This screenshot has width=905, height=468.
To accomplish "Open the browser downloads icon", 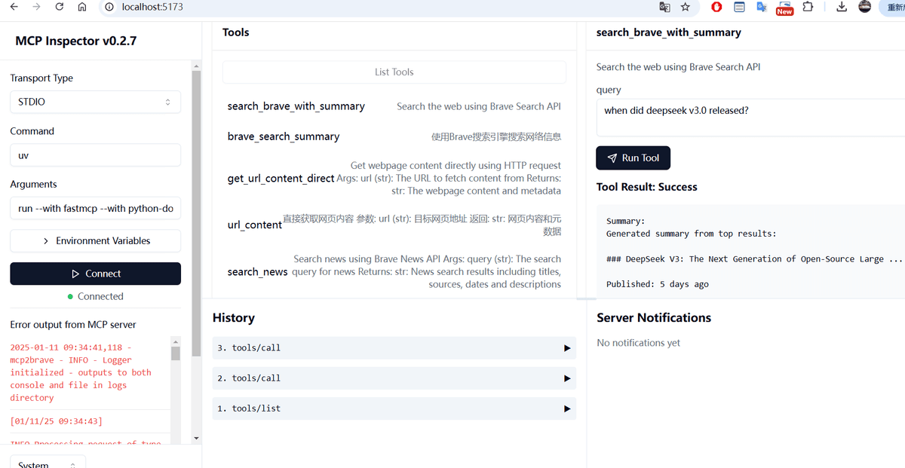I will pyautogui.click(x=842, y=7).
